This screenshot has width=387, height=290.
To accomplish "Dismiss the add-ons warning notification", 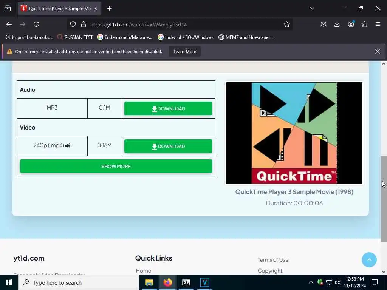I will (x=378, y=51).
